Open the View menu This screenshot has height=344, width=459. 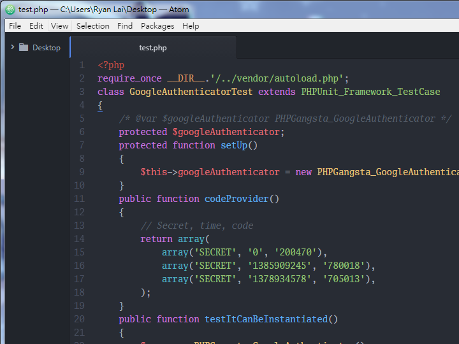(x=59, y=26)
